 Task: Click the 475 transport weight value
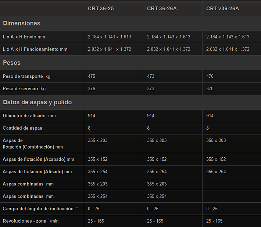pyautogui.click(x=92, y=76)
